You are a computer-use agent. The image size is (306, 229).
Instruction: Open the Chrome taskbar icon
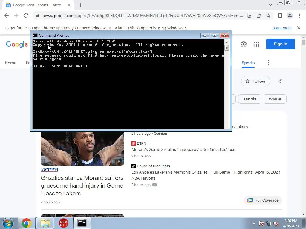27,223
